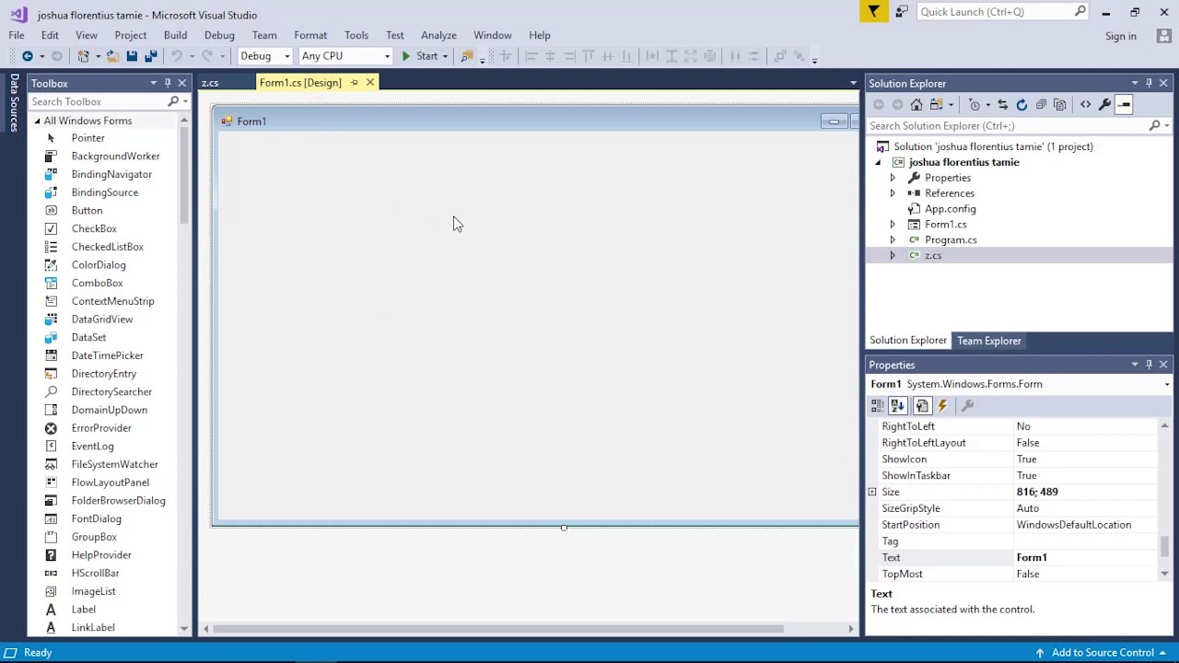This screenshot has height=663, width=1179.
Task: Refresh the Solution Explorer tree
Action: (x=1021, y=105)
